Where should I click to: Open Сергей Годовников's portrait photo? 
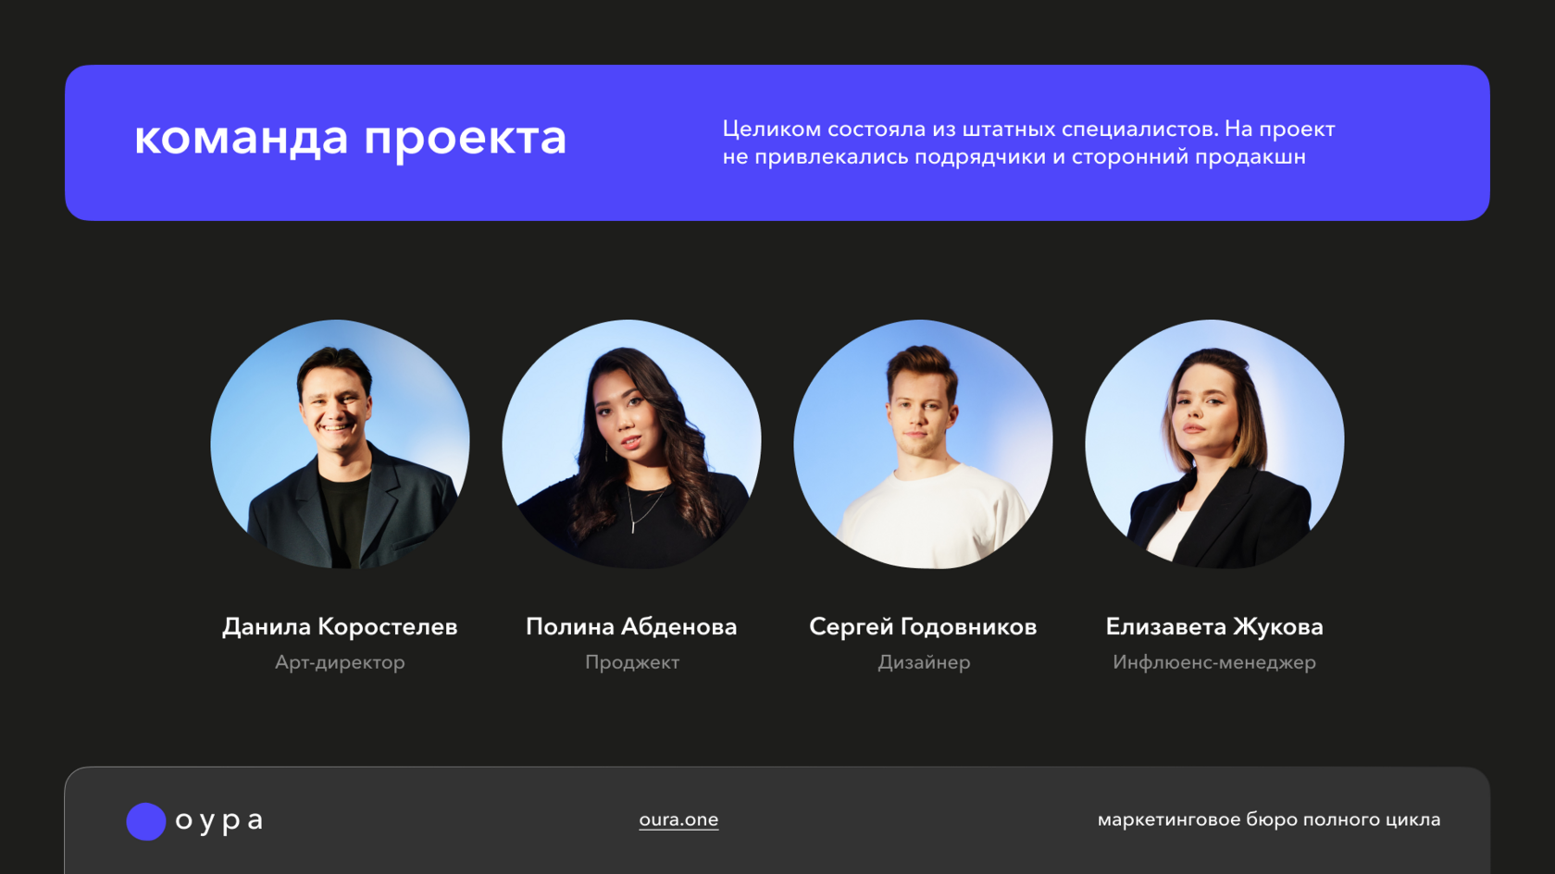click(x=923, y=444)
